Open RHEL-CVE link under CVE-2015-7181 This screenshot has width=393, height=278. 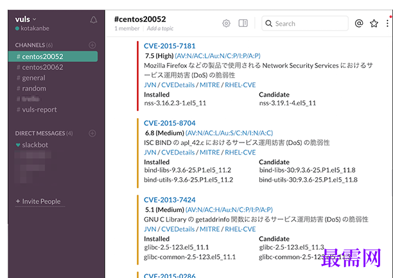[x=240, y=85]
